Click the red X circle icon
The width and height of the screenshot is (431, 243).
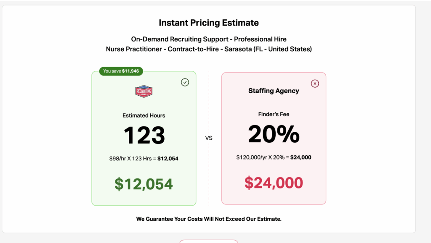point(315,84)
